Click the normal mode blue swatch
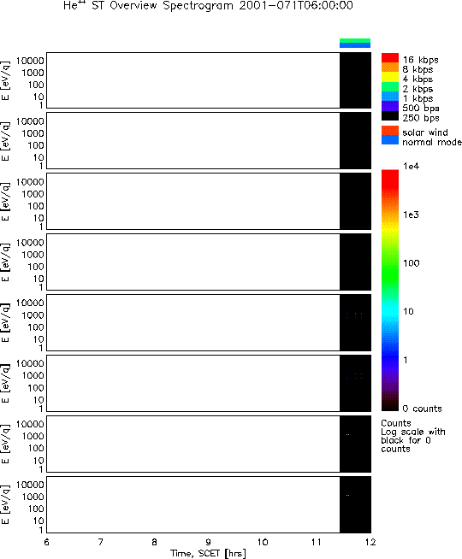This screenshot has width=462, height=559. point(390,140)
